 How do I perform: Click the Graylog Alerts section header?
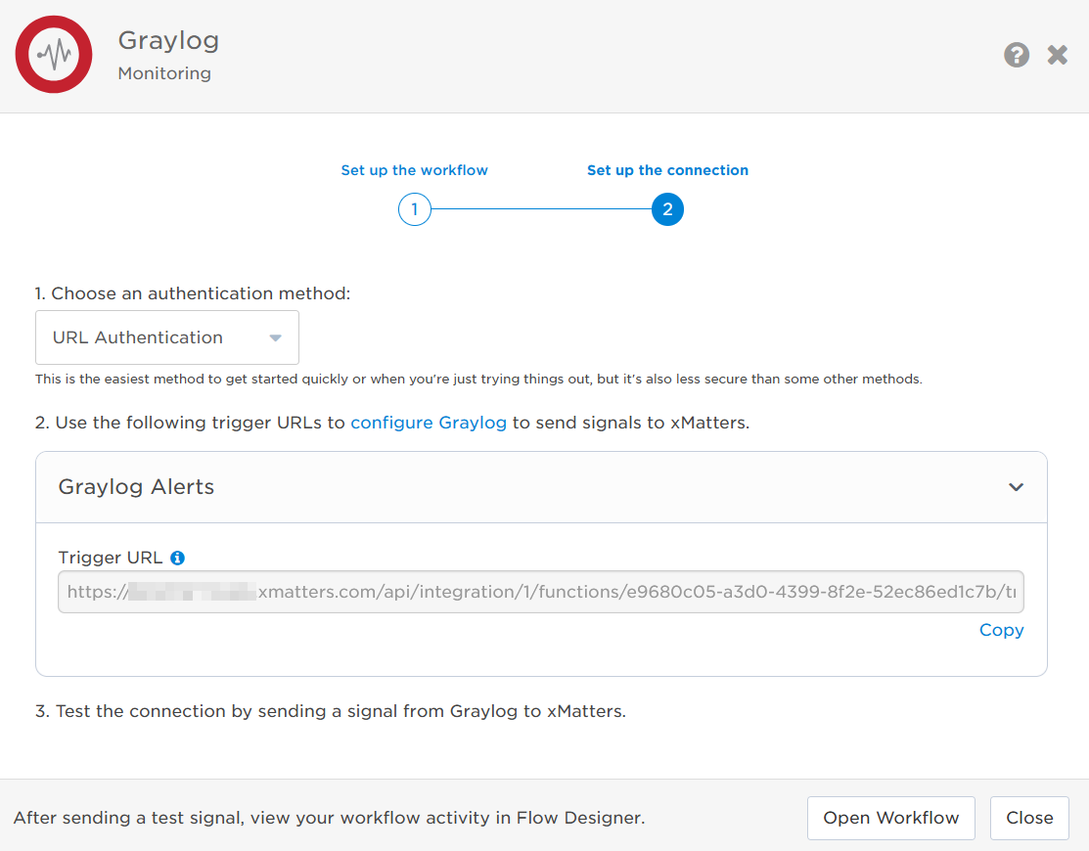coord(541,487)
